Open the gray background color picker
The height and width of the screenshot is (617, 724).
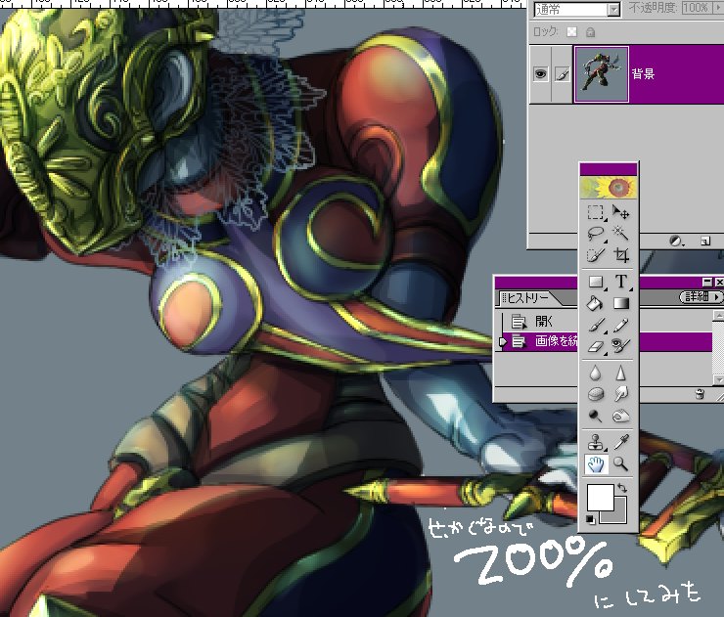[x=620, y=515]
